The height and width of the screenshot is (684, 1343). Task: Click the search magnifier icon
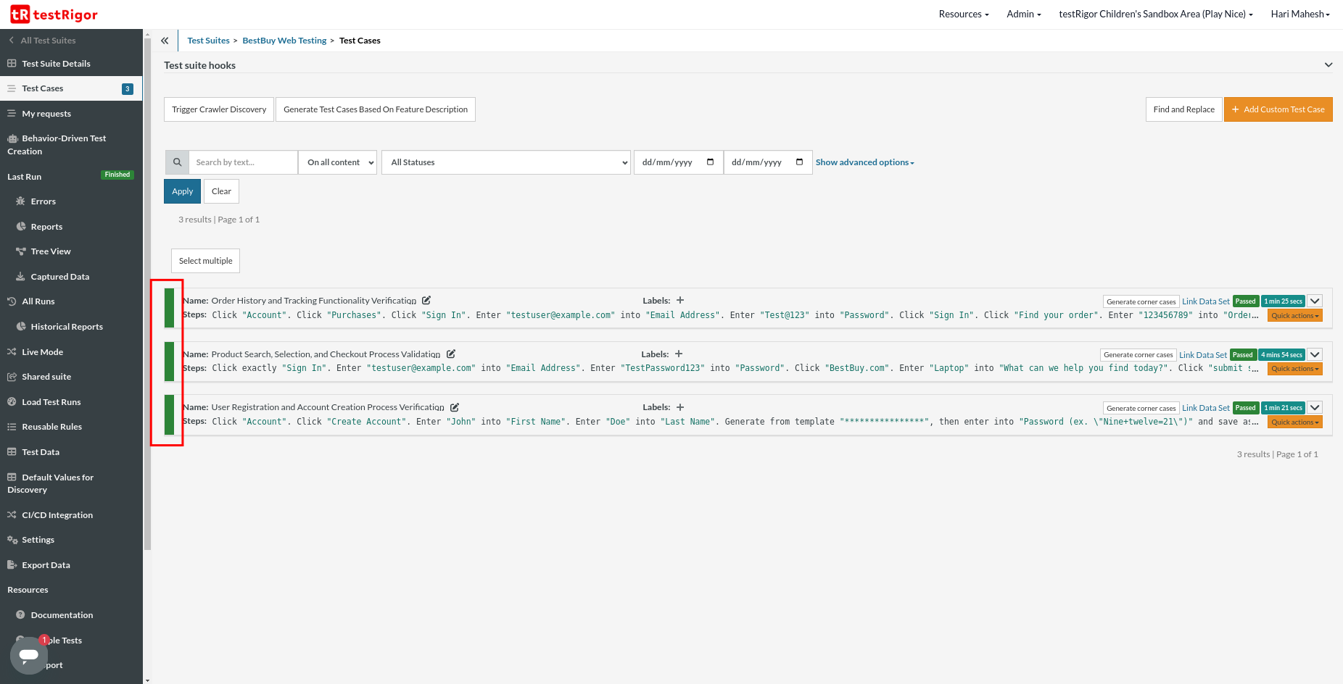pyautogui.click(x=177, y=162)
